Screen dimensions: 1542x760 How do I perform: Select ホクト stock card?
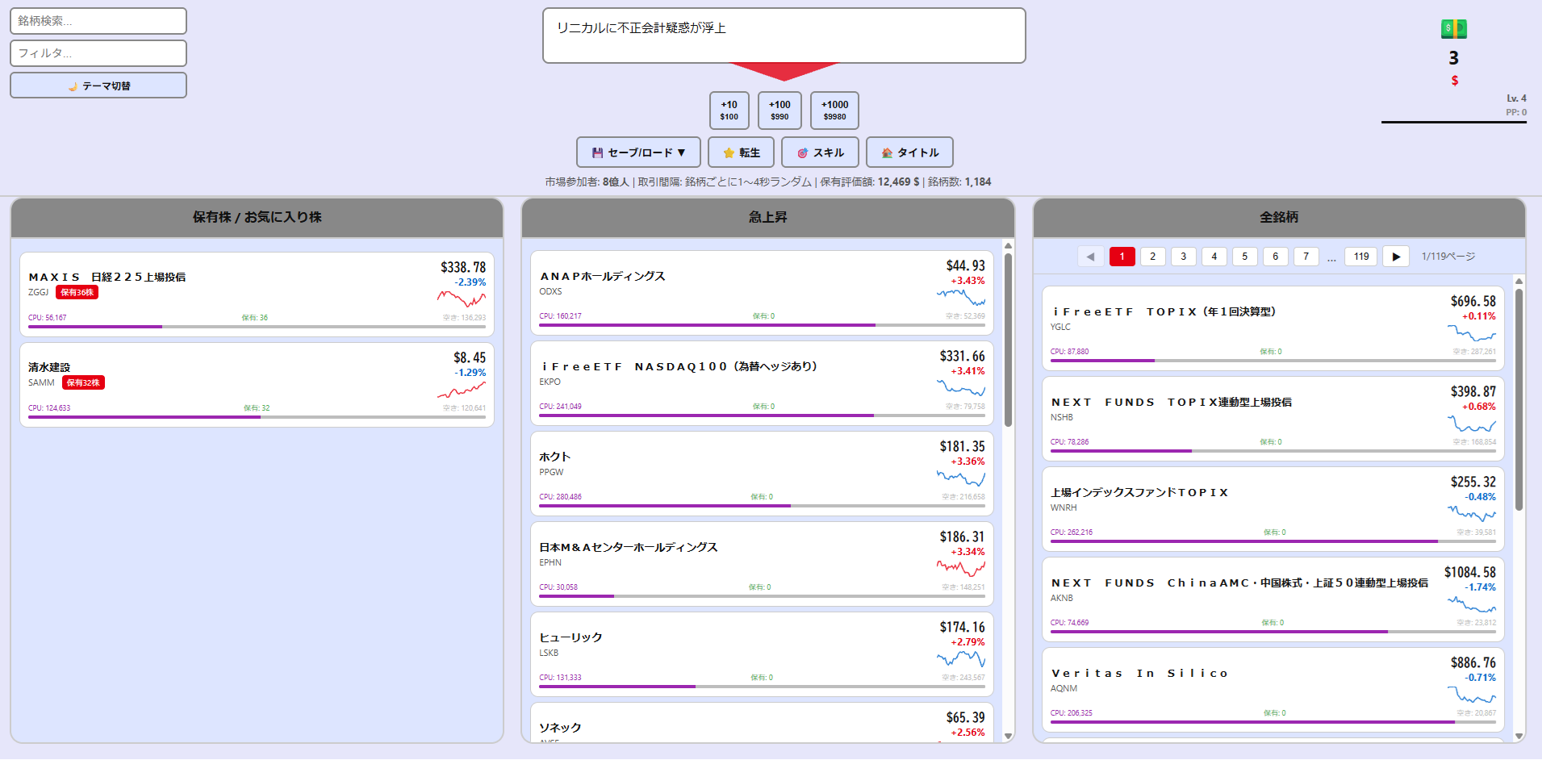762,474
